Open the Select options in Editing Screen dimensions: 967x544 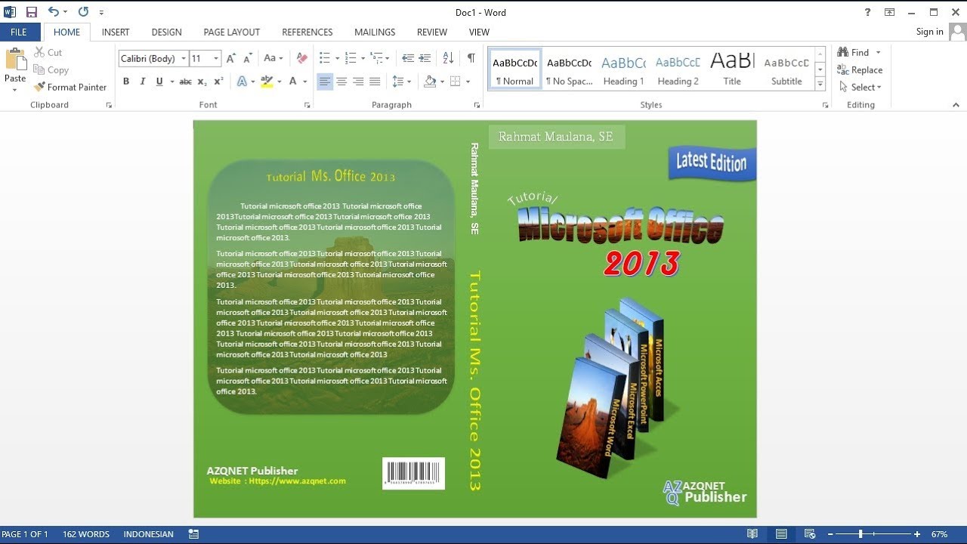click(860, 87)
